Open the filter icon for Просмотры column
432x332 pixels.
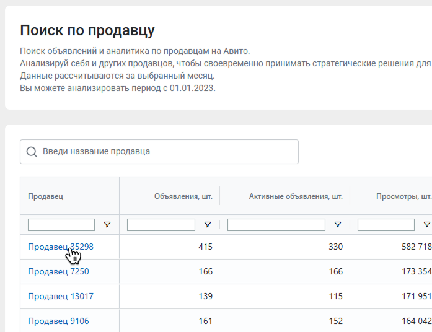point(427,225)
